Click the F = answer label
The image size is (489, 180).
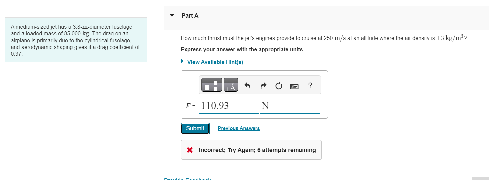click(190, 106)
